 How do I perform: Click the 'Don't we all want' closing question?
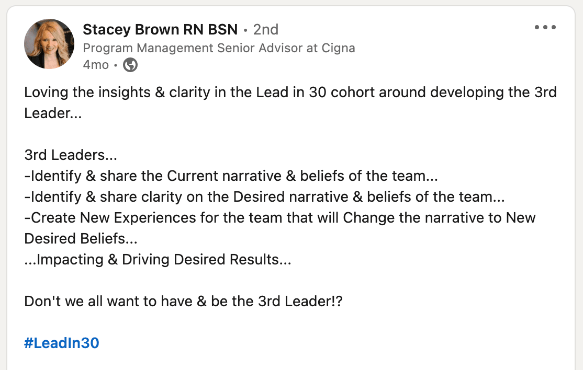click(x=183, y=302)
